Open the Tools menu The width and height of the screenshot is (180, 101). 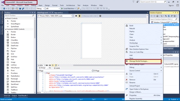click(62, 5)
